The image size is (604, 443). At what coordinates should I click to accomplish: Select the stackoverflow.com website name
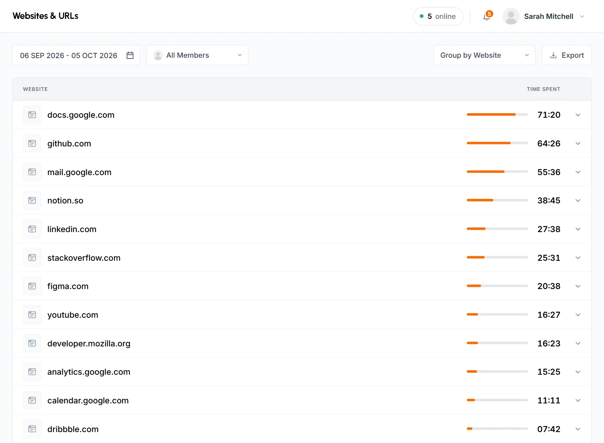point(84,258)
